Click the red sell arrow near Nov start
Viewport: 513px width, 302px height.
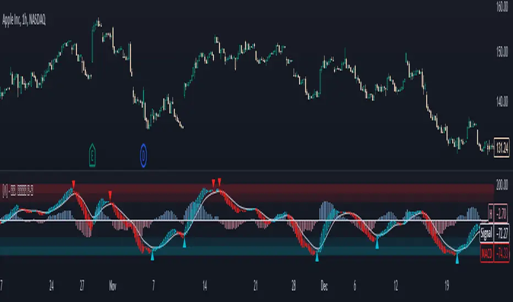110,195
